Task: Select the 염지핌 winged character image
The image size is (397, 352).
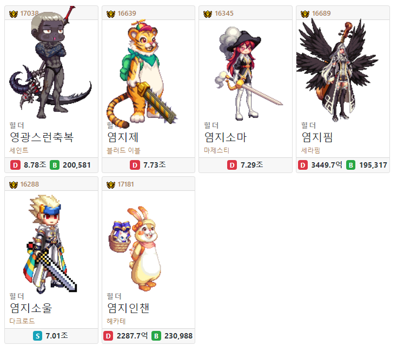Action: tap(337, 70)
